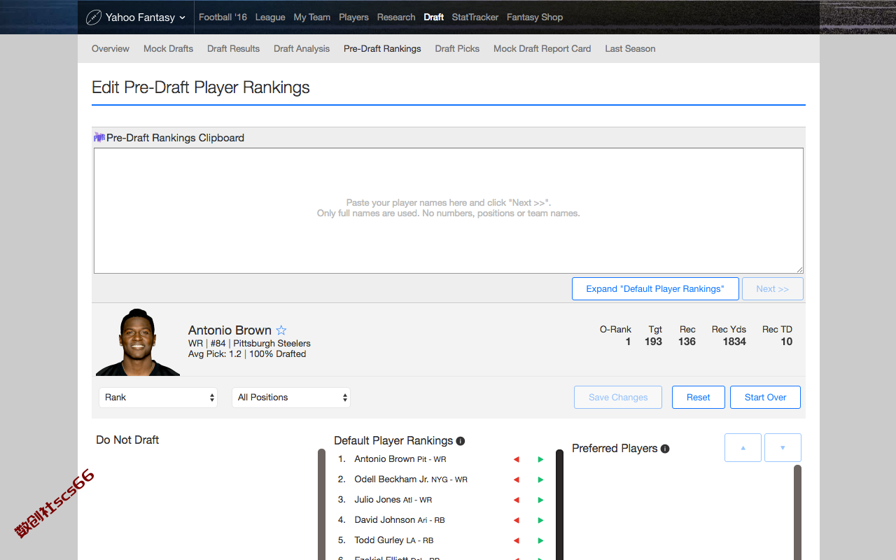Click the info icon beside Preferred Players

pyautogui.click(x=665, y=449)
